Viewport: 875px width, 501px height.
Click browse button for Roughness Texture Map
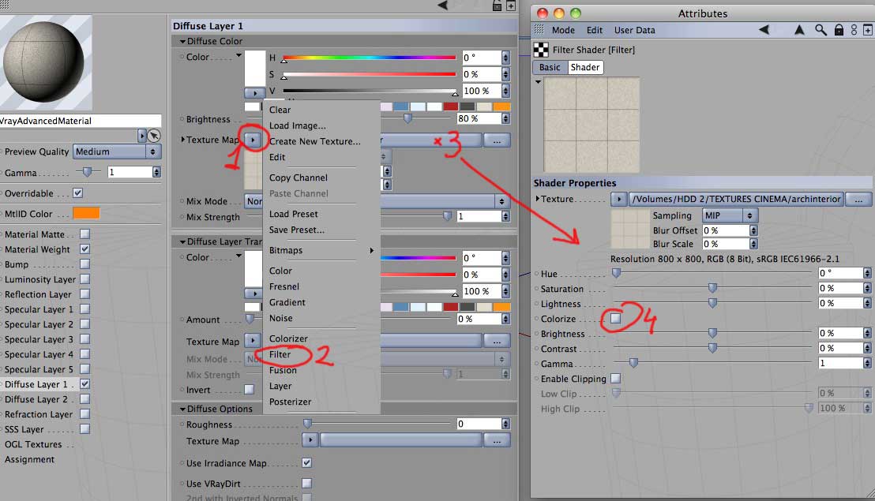[497, 440]
